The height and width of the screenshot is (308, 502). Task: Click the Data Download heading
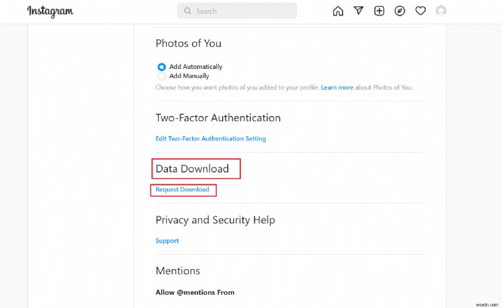point(192,169)
